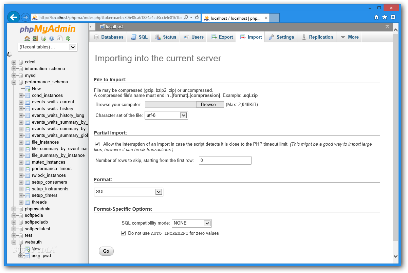408x273 pixels.
Task: Open the SQL tab
Action: [139, 37]
